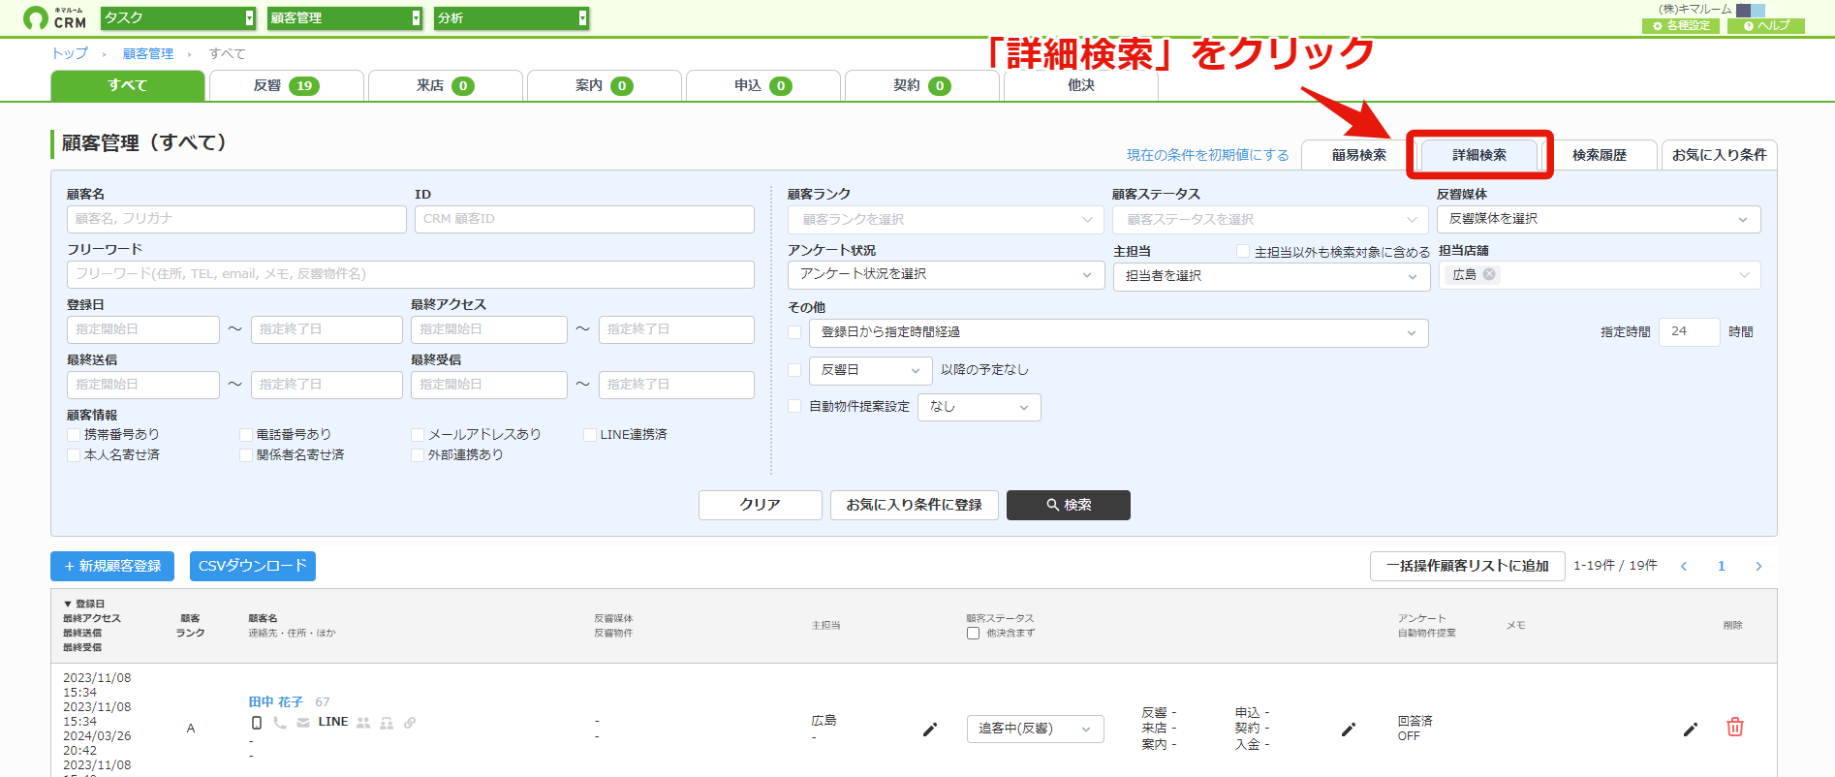1835x777 pixels.
Task: Open the ヘルプ help button
Action: click(1766, 26)
